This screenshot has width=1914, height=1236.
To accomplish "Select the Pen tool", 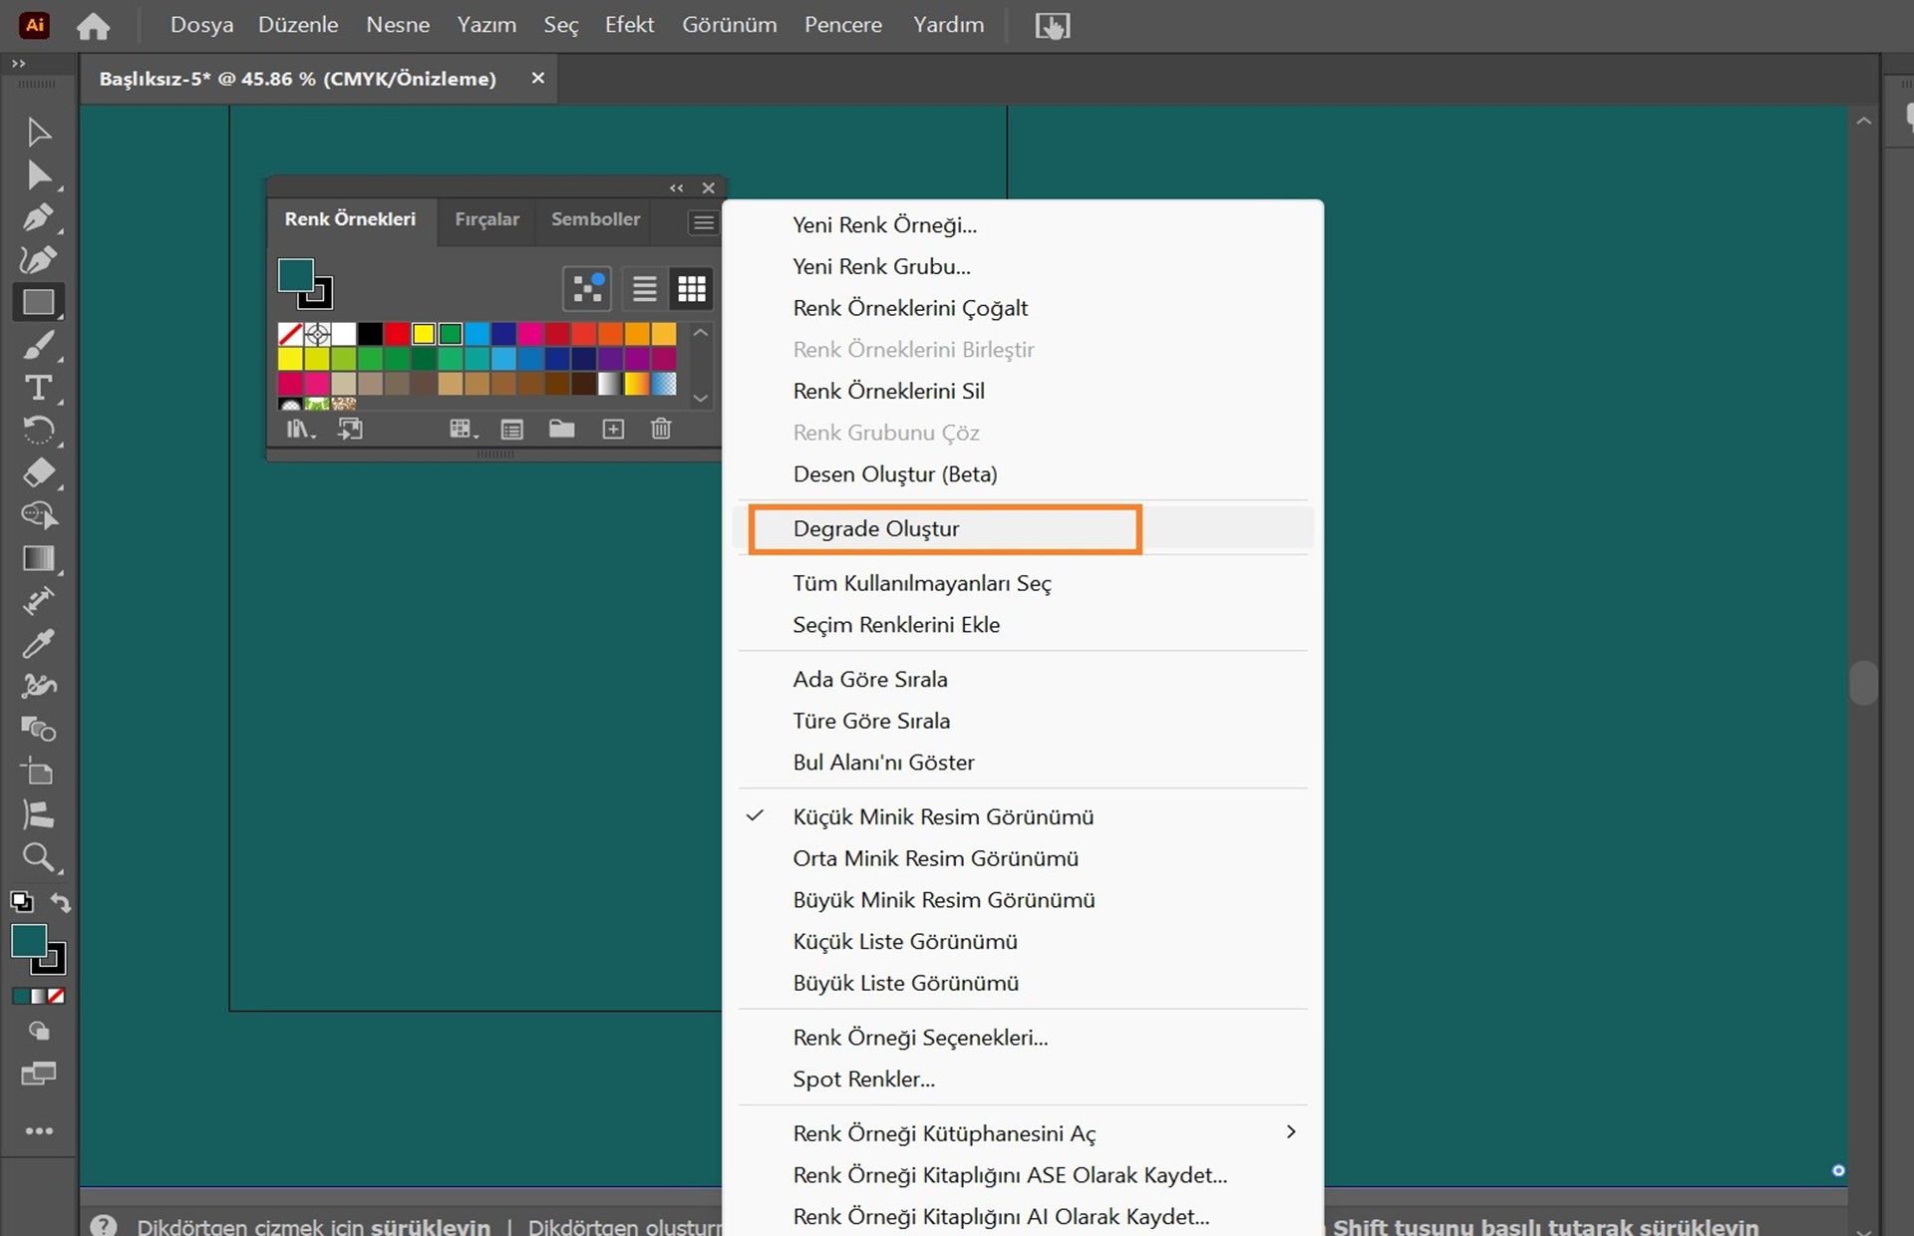I will tap(37, 217).
